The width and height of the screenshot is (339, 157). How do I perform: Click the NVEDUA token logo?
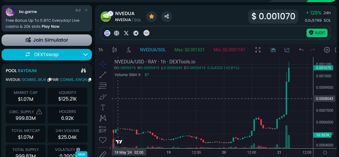coord(106,17)
